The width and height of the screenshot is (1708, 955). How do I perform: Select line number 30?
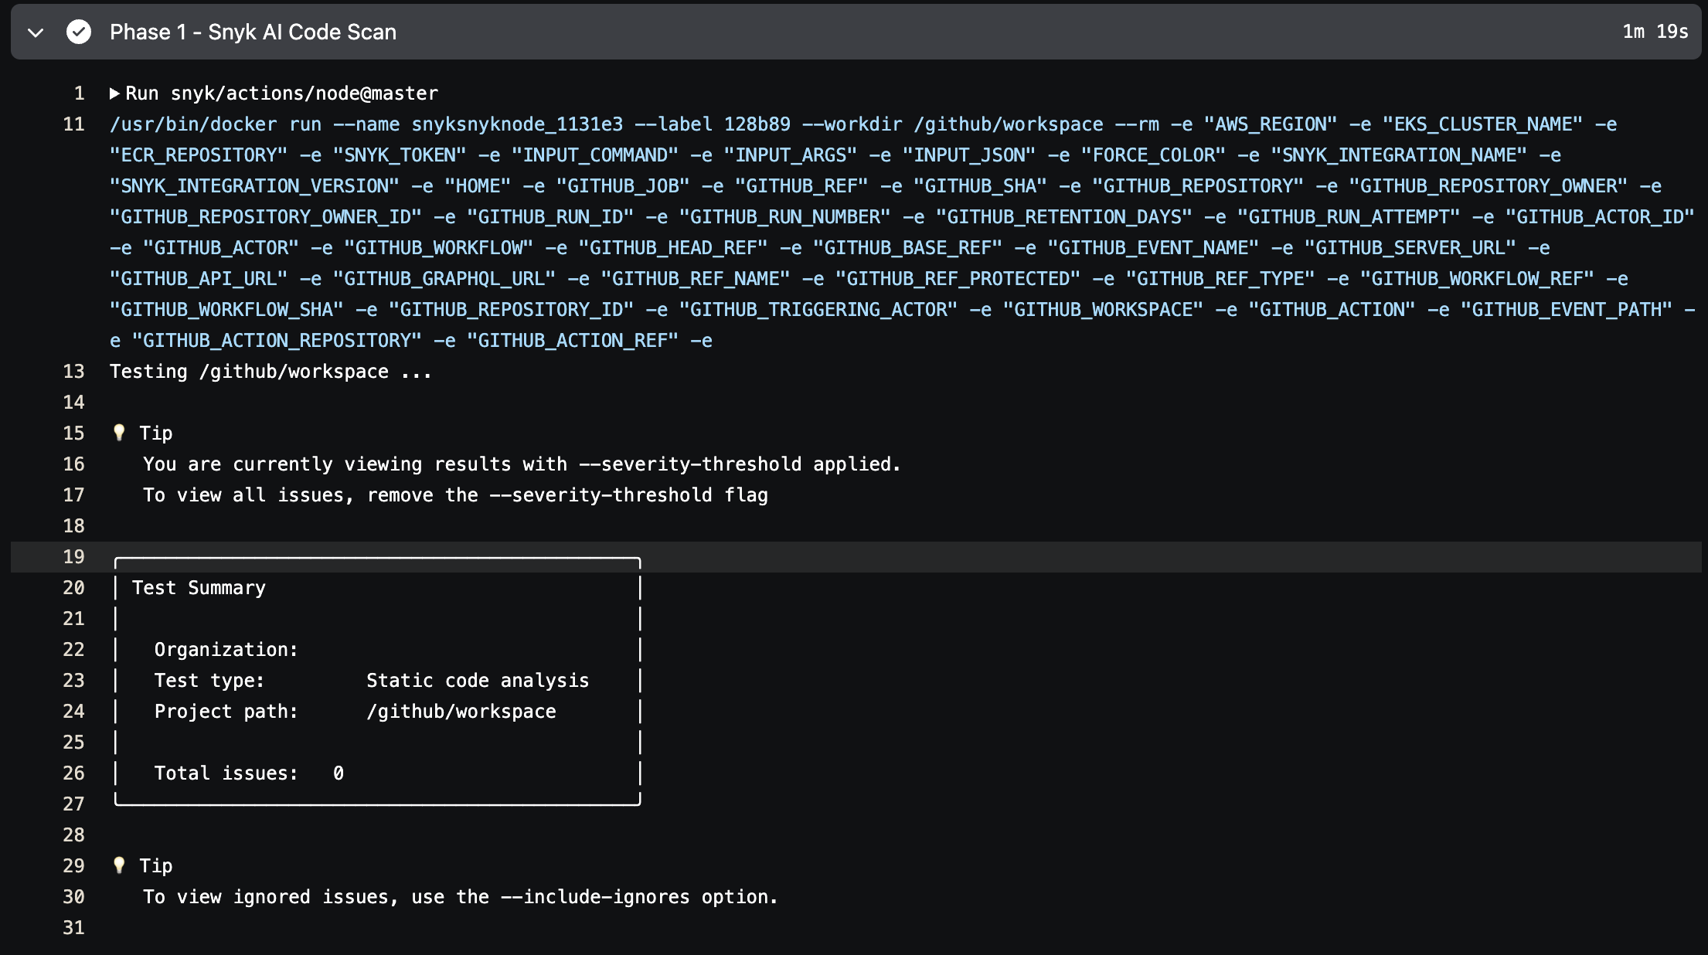(x=73, y=897)
